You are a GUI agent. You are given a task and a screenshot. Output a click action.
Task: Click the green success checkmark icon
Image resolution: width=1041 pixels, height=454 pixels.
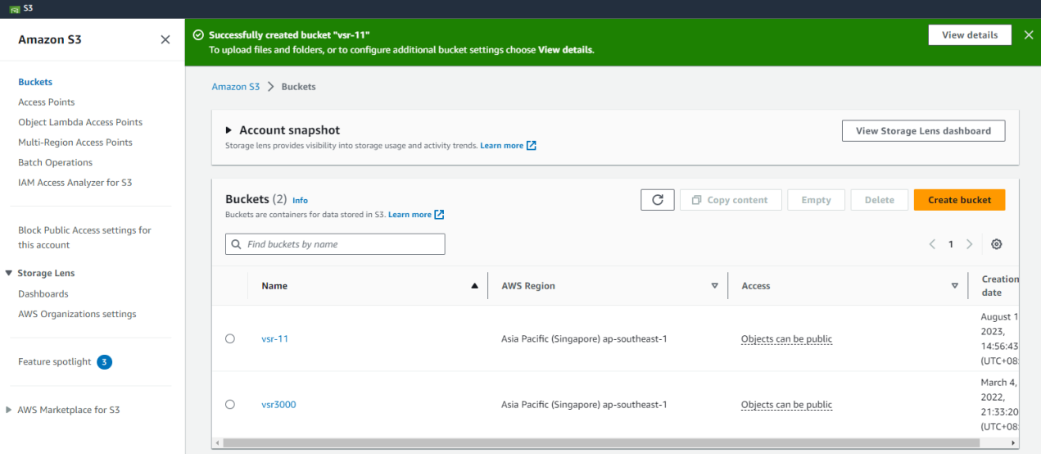click(197, 35)
